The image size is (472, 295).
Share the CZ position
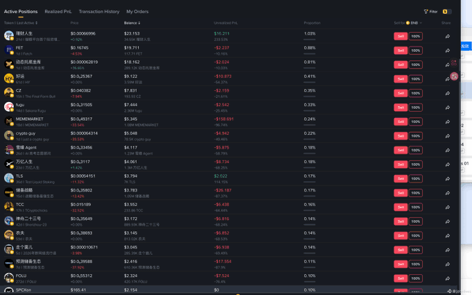click(448, 93)
